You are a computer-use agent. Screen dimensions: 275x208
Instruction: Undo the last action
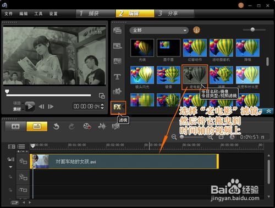[56, 126]
